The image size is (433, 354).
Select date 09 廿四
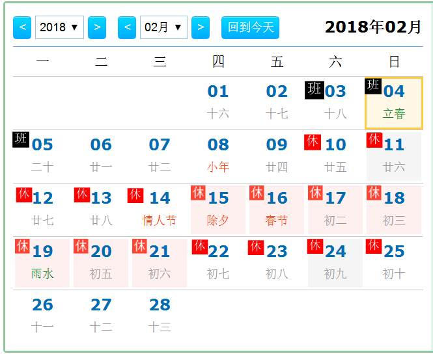click(277, 156)
